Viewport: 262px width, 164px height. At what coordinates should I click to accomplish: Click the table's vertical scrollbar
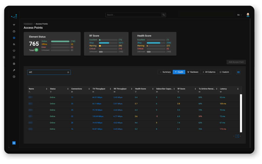point(241,113)
